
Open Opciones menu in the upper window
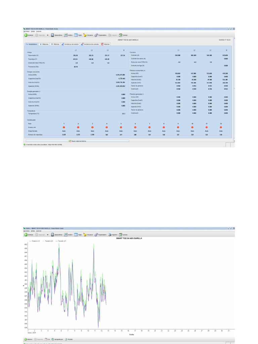(x=26, y=31)
